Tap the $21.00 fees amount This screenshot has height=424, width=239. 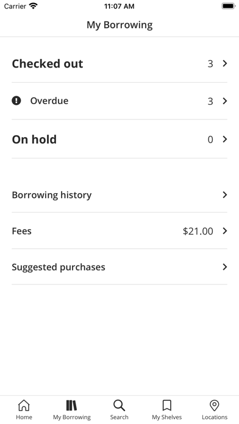(198, 231)
